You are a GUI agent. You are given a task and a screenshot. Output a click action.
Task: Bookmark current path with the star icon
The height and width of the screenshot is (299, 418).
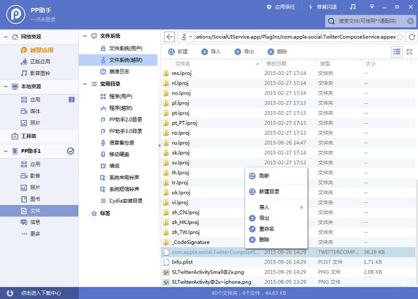(400, 37)
